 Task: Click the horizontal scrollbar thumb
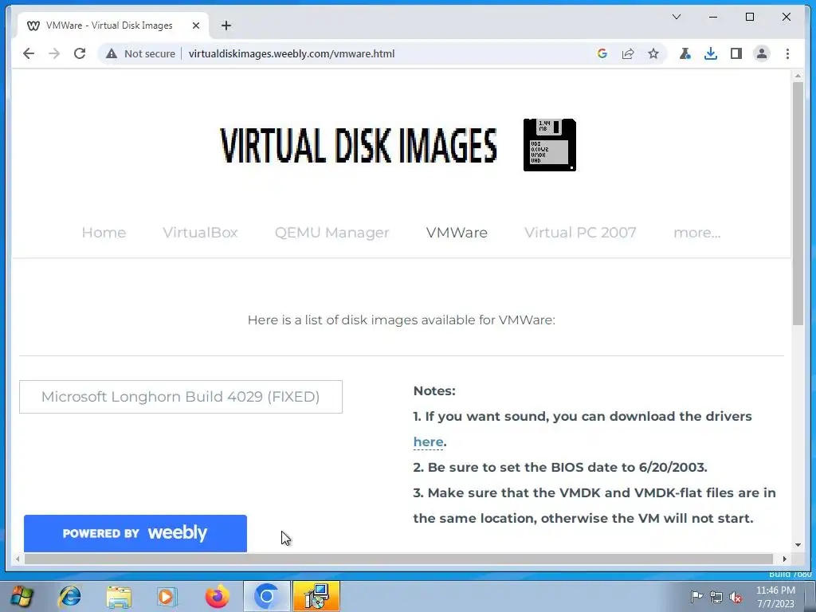click(x=398, y=559)
